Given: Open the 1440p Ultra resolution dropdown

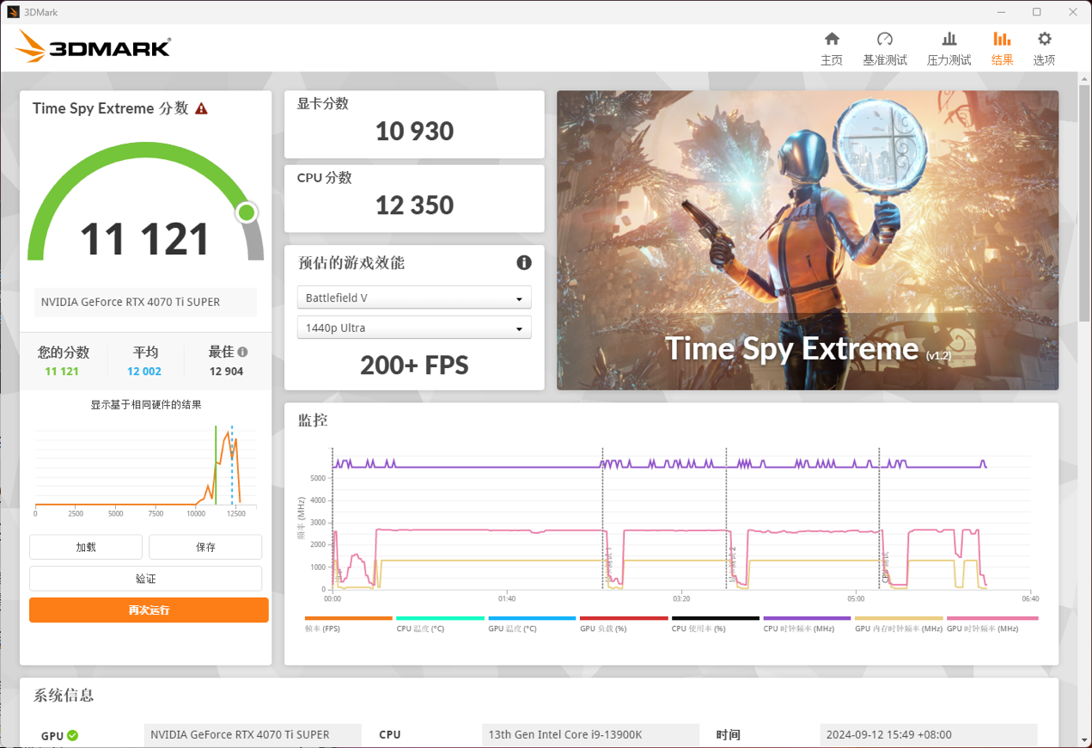Looking at the screenshot, I should point(414,328).
